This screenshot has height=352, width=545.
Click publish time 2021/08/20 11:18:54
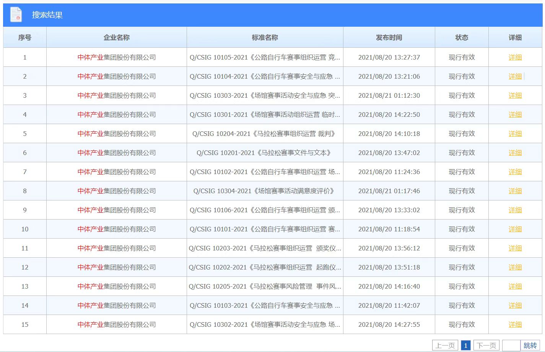[x=389, y=229]
